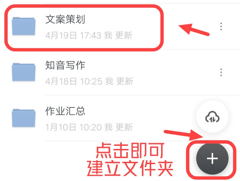The width and height of the screenshot is (240, 181).
Task: Click the 4月19日 17:43 timestamp
Action: (73, 35)
